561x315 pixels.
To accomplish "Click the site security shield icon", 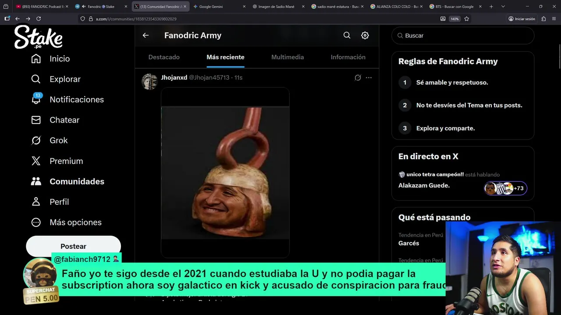I will tap(82, 19).
